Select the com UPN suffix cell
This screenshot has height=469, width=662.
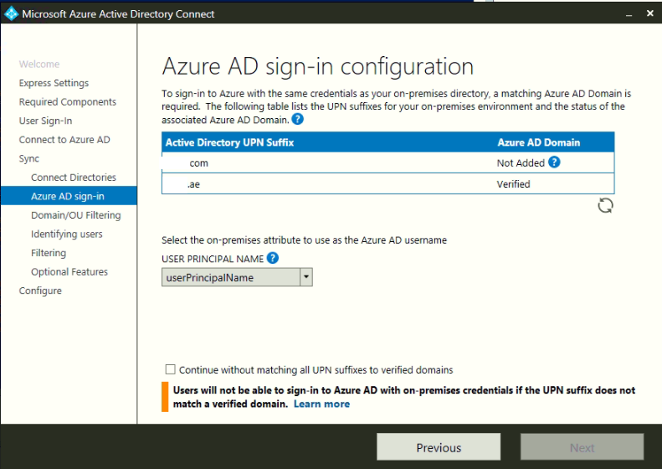point(198,163)
